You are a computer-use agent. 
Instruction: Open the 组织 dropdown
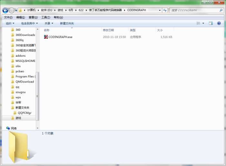(x=10, y=23)
